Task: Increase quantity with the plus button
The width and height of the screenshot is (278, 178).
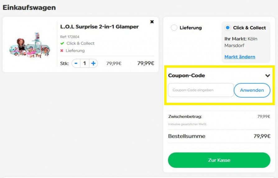Action: 93,63
